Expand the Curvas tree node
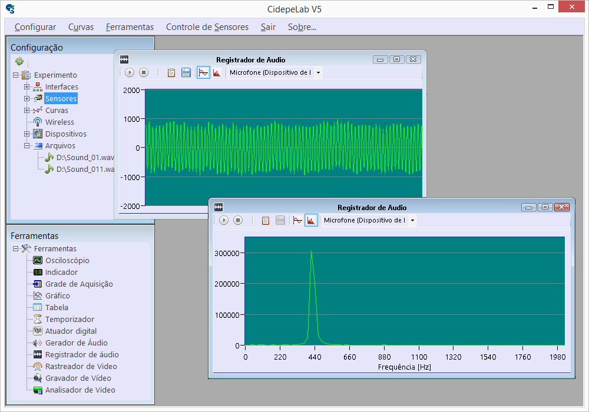Screen dimensions: 589x412 [x=27, y=110]
